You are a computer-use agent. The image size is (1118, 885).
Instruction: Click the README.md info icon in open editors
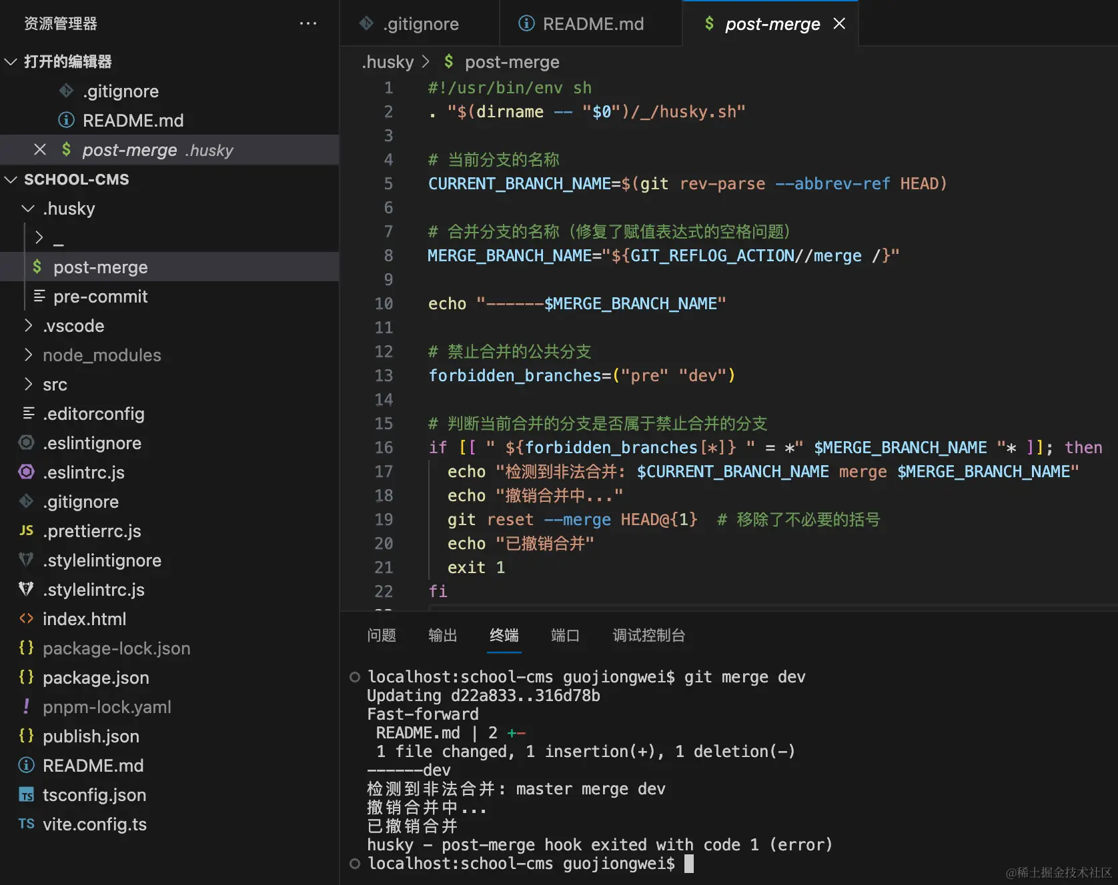tap(66, 120)
